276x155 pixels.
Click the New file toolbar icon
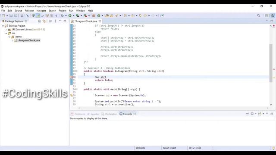[x=3, y=15]
